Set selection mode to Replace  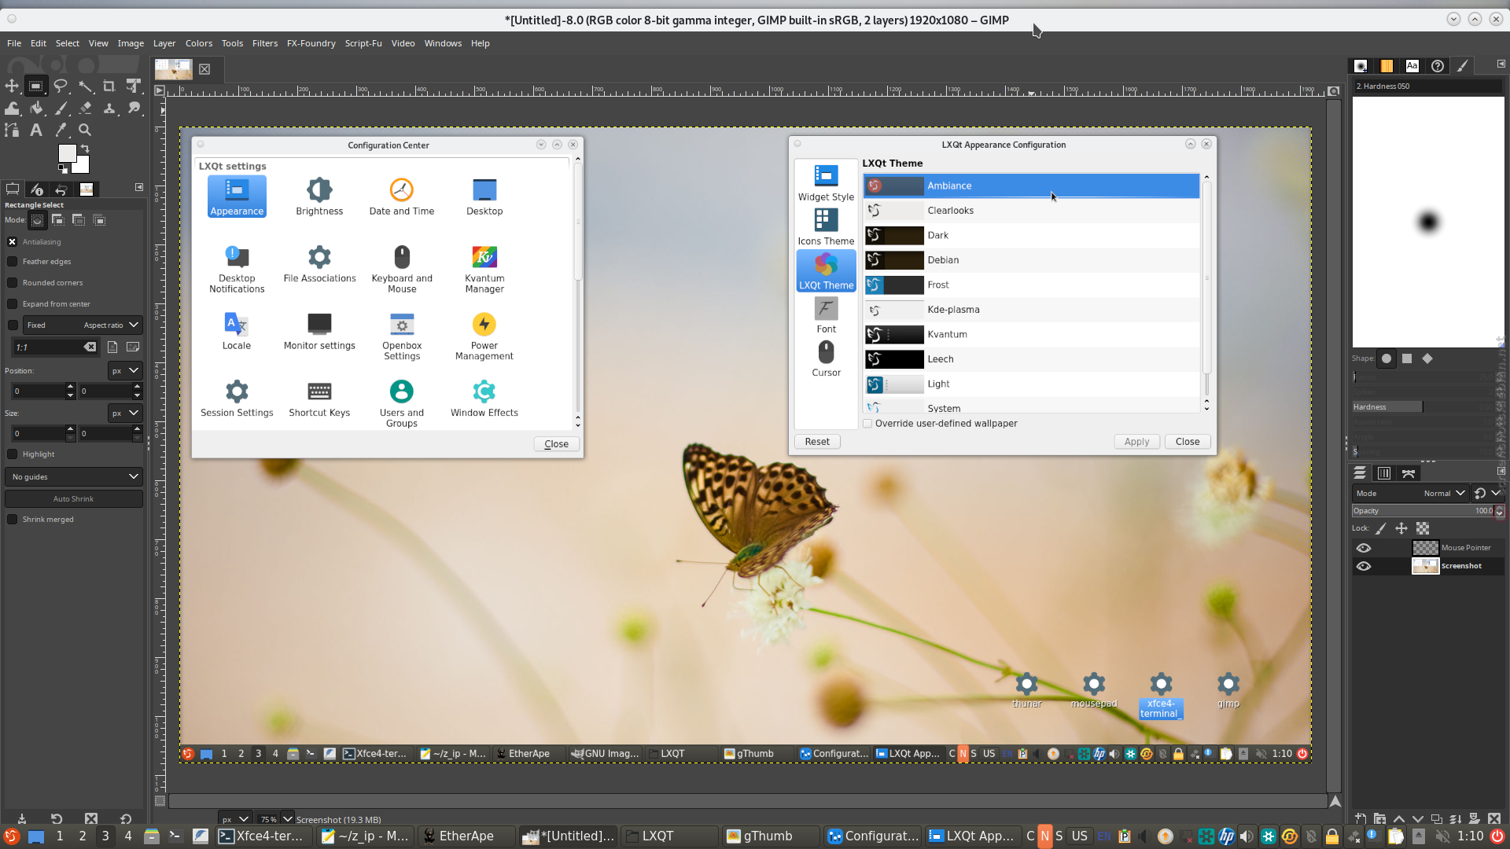point(37,220)
